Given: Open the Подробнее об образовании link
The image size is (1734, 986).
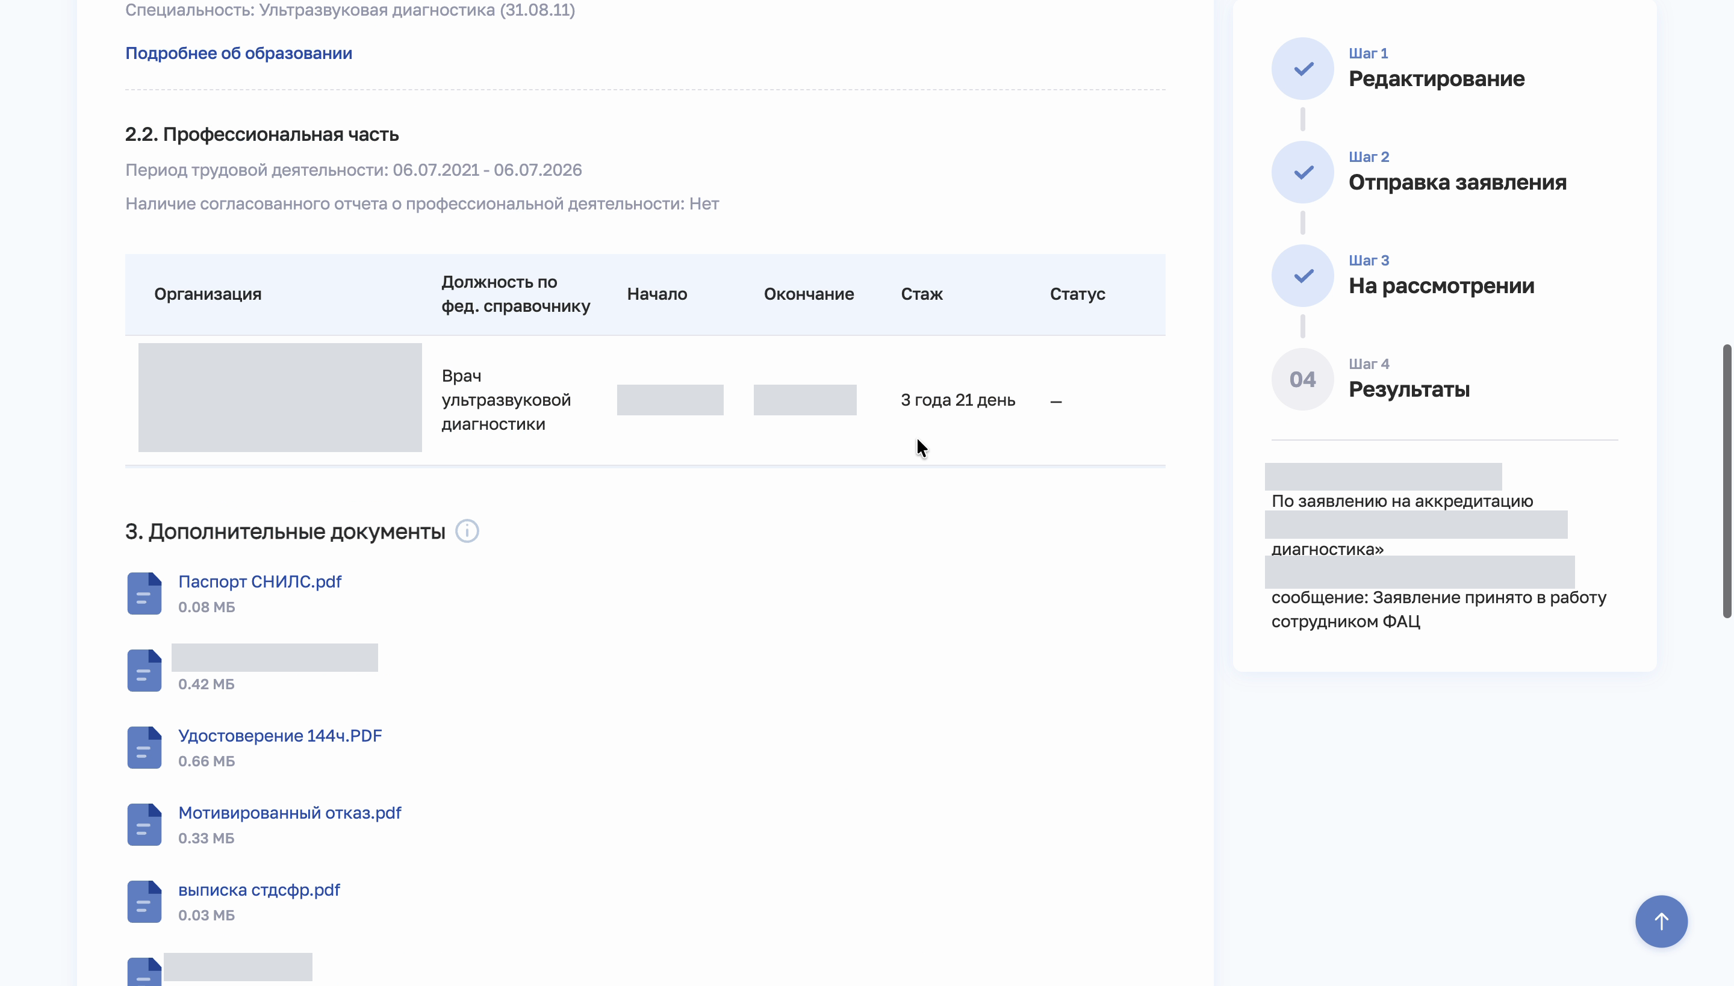Looking at the screenshot, I should click(238, 54).
